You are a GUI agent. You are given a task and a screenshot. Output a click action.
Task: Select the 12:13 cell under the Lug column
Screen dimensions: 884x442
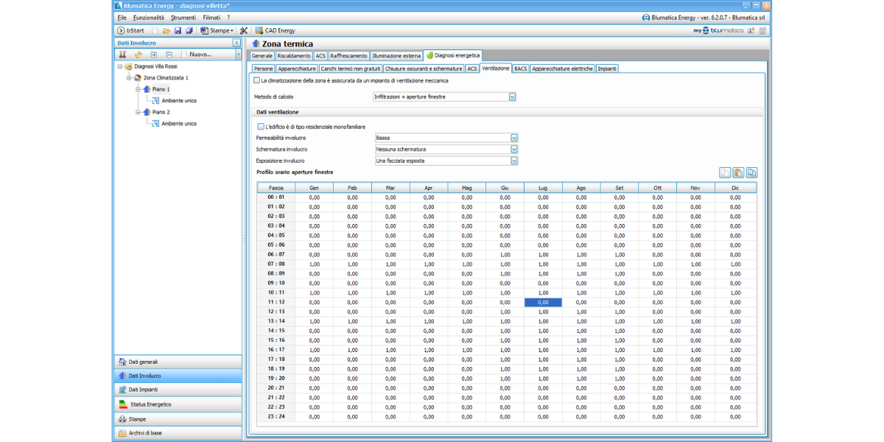coord(543,312)
